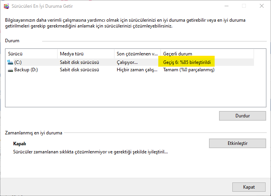Click the Çalışıyor... status cell for C:
Viewport: 271px width, 196px height.
pos(127,62)
